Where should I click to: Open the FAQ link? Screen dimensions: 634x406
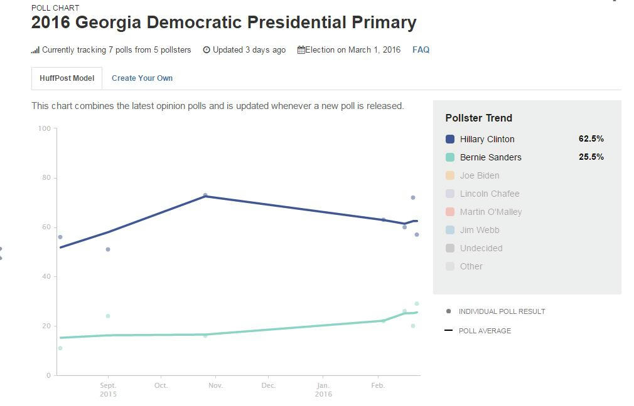(421, 50)
